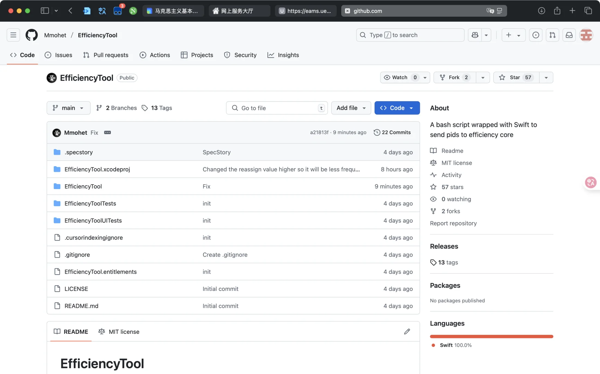
Task: Click the EfficiencyTool repository avatar
Action: [52, 78]
